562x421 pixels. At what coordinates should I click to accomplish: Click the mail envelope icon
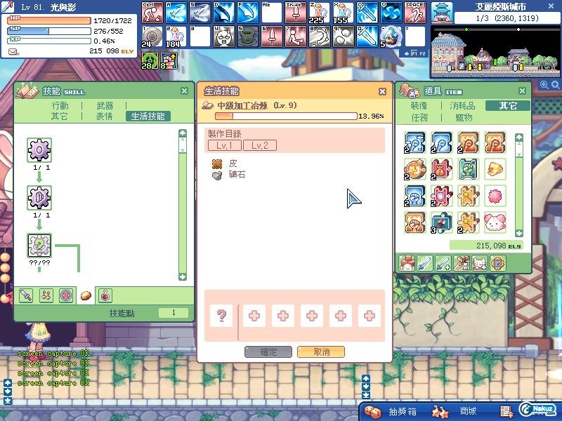point(13,52)
